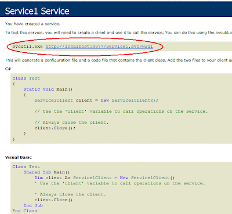Image resolution: width=232 pixels, height=214 pixels.
Task: Click the 'You have created a service.' text
Action: (32, 24)
